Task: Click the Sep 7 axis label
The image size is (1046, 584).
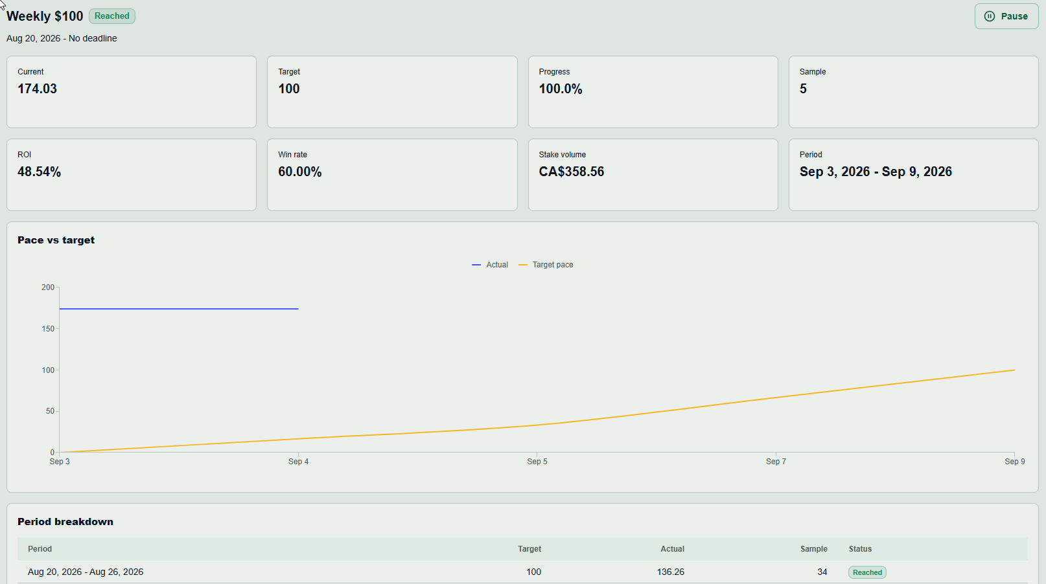Action: click(x=776, y=462)
